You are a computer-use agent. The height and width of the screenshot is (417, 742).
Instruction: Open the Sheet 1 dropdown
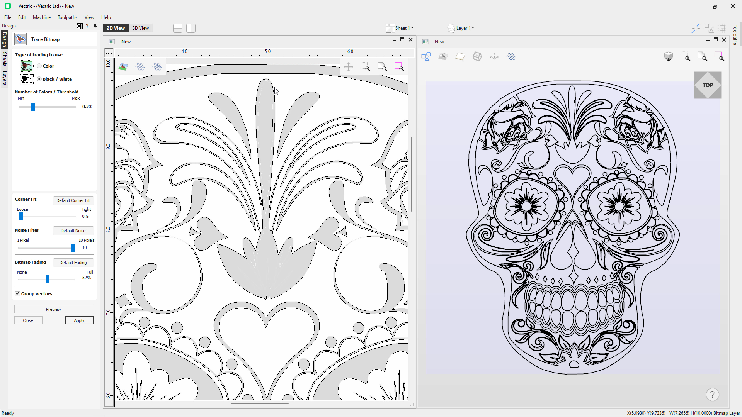coord(403,28)
